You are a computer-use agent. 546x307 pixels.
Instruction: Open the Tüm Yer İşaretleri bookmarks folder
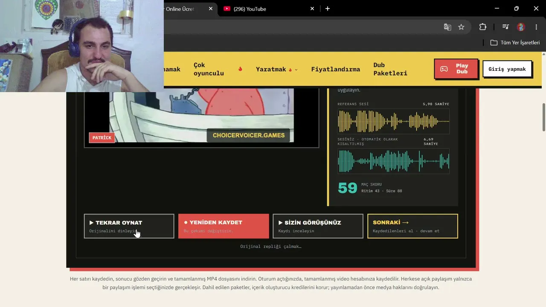pos(515,43)
